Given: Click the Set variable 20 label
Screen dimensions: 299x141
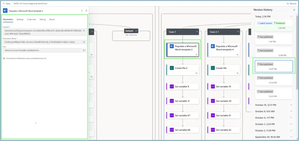Looking at the screenshot, I should tap(223, 101).
